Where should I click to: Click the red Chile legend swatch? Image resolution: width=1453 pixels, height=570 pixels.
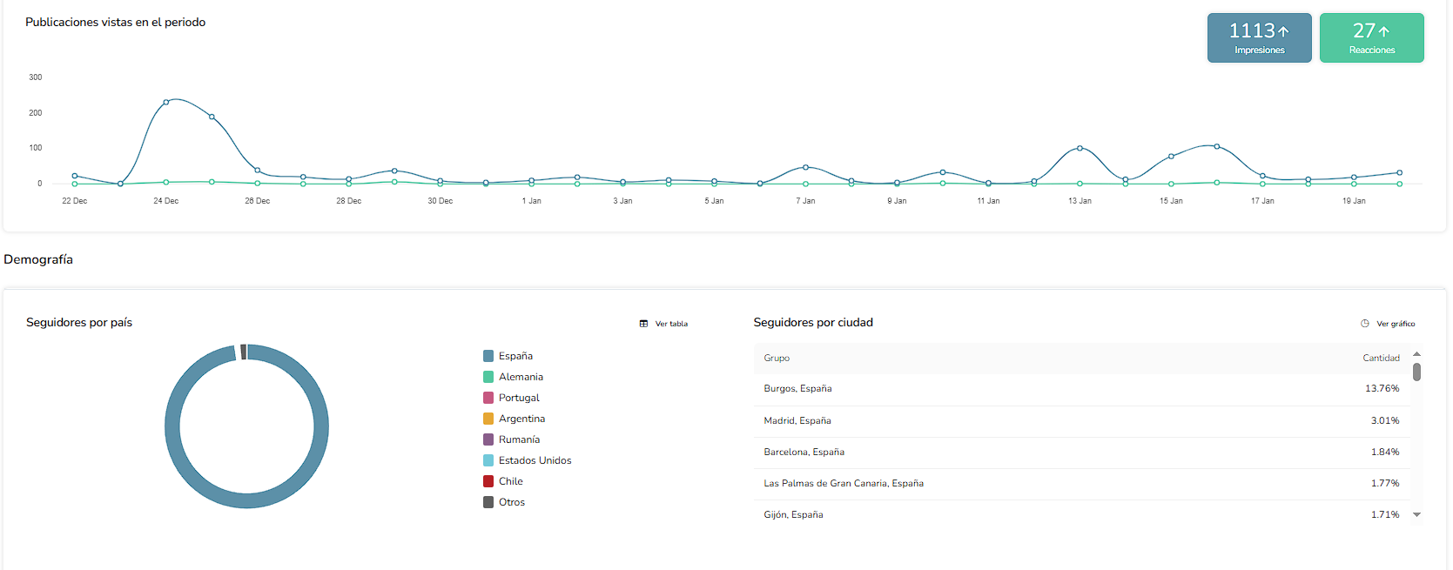tap(488, 481)
